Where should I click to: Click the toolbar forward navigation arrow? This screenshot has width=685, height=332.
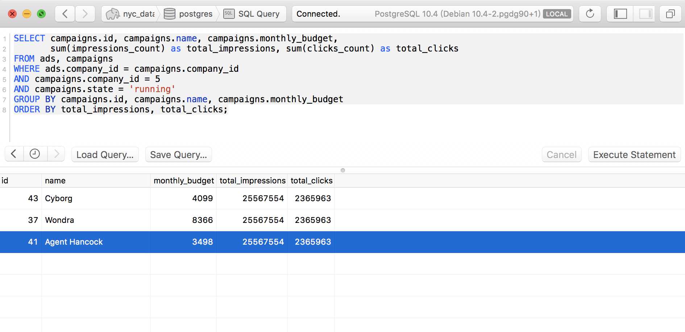coord(85,14)
